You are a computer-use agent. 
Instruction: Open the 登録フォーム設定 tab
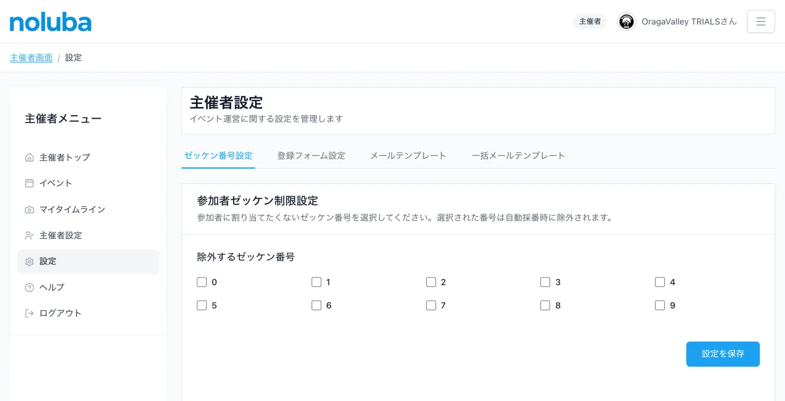coord(311,156)
